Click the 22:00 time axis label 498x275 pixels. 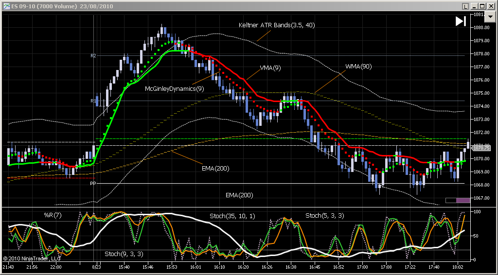point(56,267)
